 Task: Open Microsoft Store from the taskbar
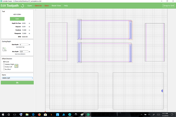click(x=45, y=114)
